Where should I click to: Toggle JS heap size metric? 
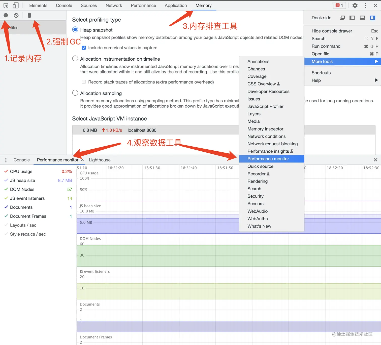[x=6, y=180]
